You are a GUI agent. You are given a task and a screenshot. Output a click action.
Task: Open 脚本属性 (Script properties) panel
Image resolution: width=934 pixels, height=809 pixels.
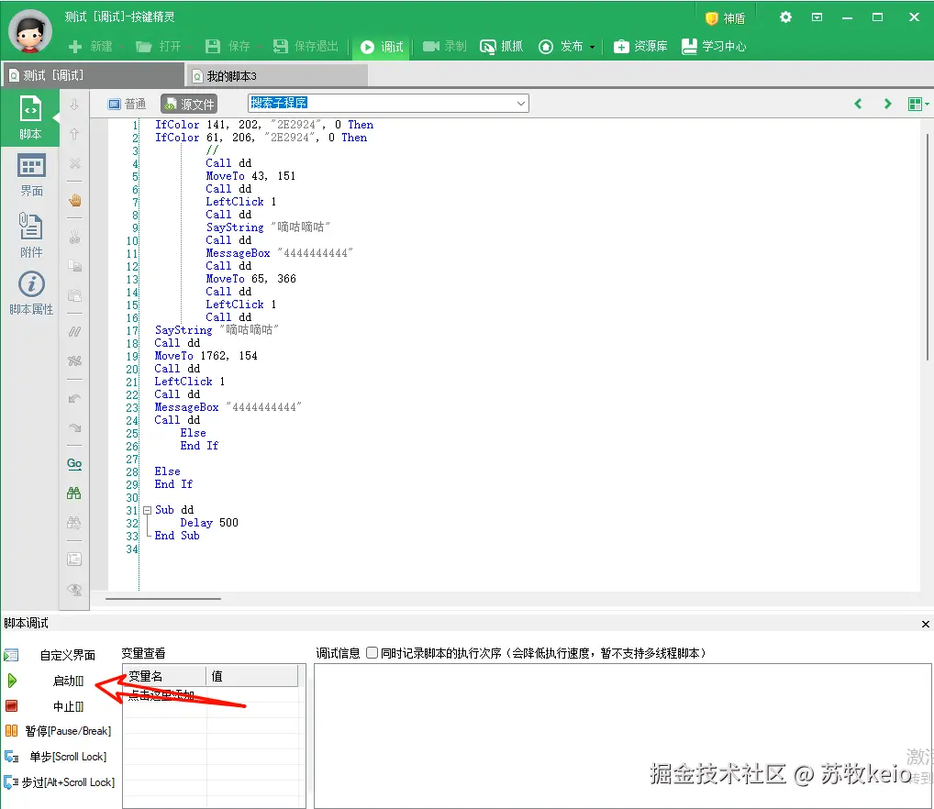[31, 294]
